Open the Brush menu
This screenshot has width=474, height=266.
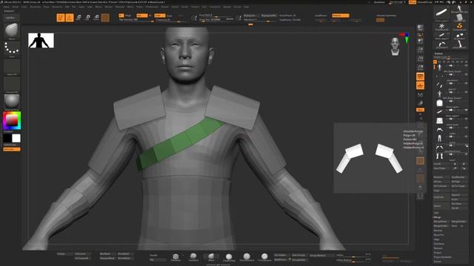pyautogui.click(x=15, y=7)
